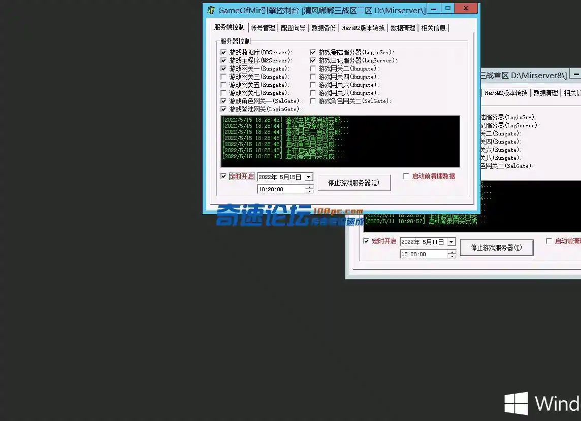Image resolution: width=581 pixels, height=421 pixels.
Task: Toggle 定时开启 checkbox in back window
Action: 366,241
